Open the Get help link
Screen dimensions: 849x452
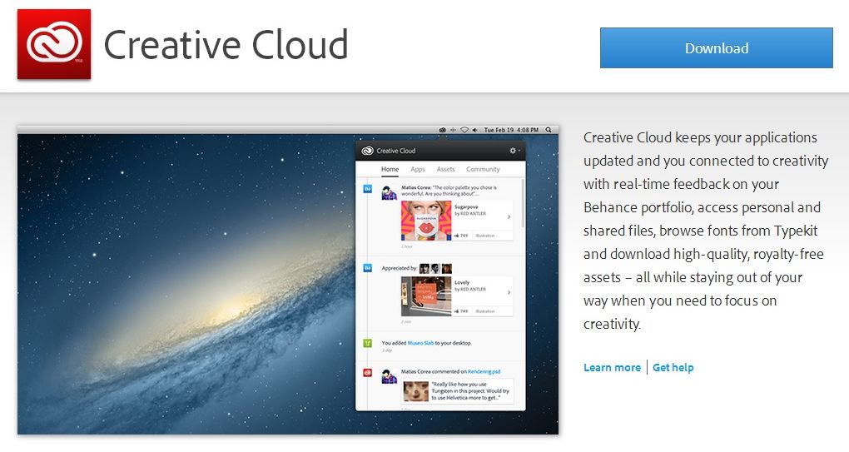click(x=673, y=368)
